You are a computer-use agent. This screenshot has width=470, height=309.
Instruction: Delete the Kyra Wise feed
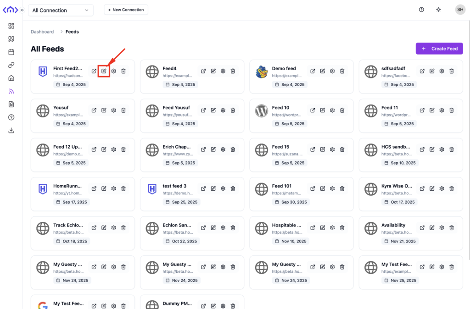[452, 188]
